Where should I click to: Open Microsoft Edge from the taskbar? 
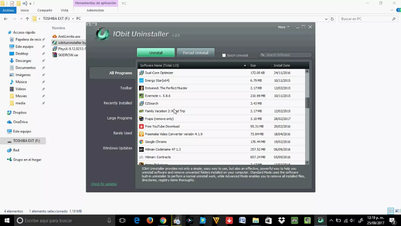coord(137,220)
